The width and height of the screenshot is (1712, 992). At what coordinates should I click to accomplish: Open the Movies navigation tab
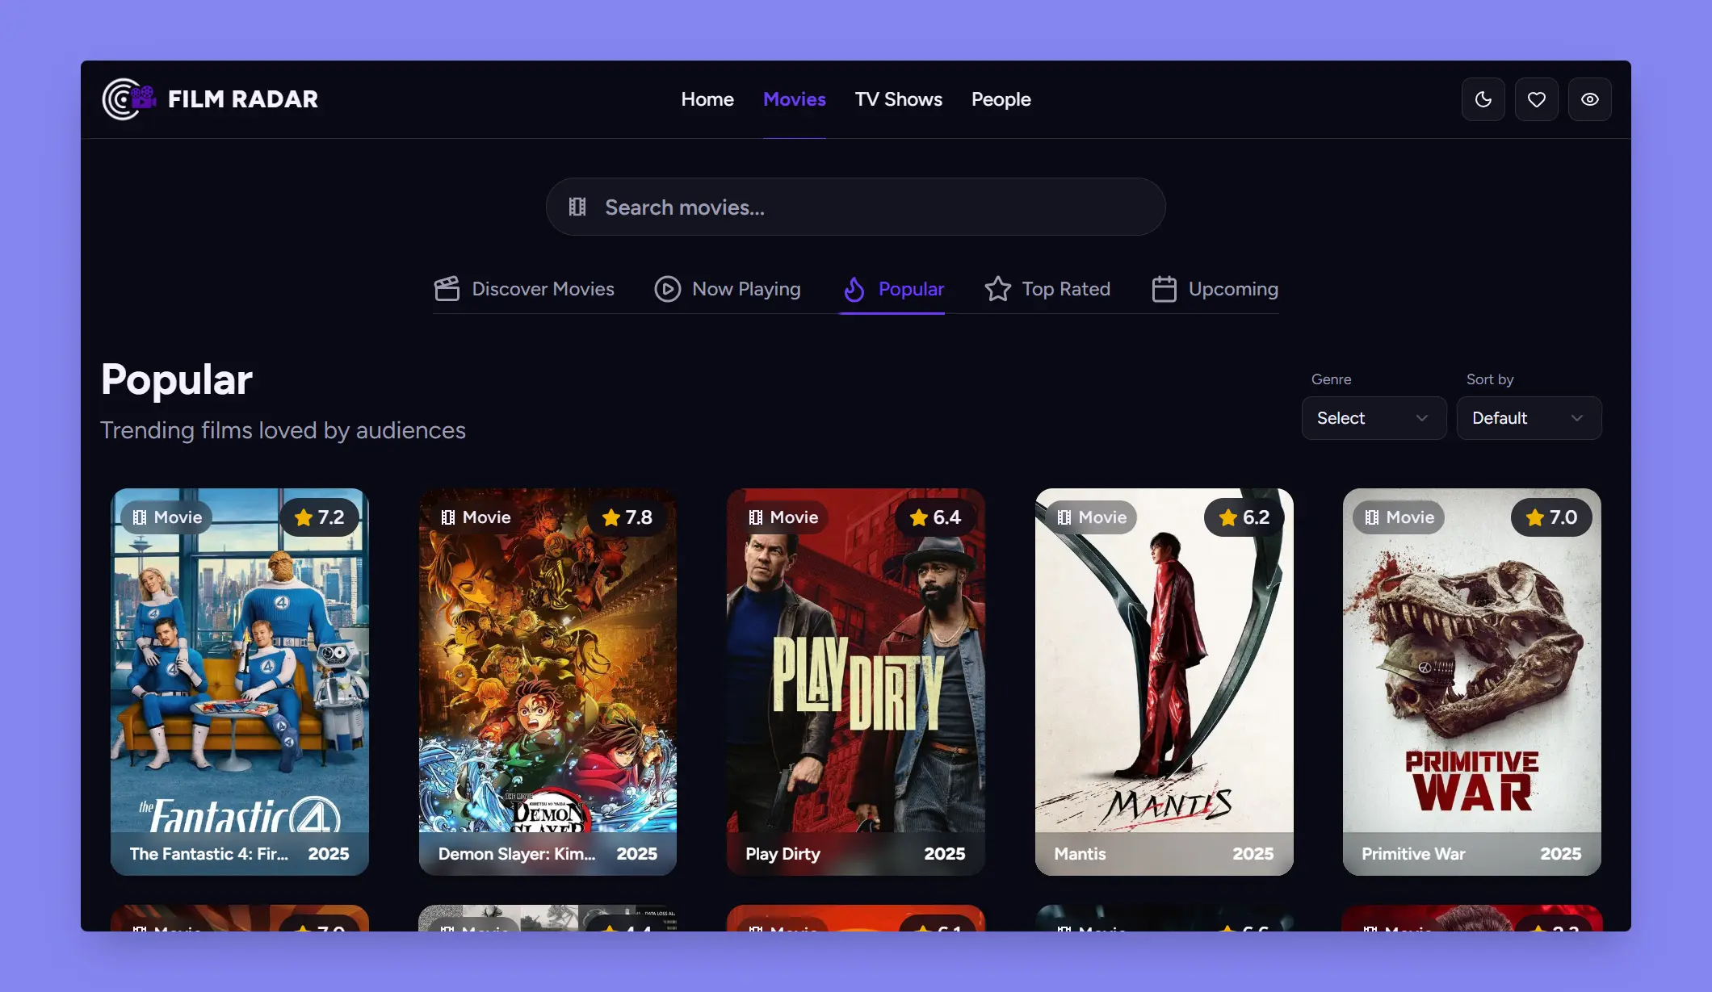(795, 98)
